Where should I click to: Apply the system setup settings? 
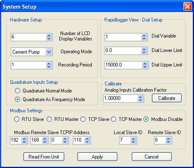tap(97, 156)
